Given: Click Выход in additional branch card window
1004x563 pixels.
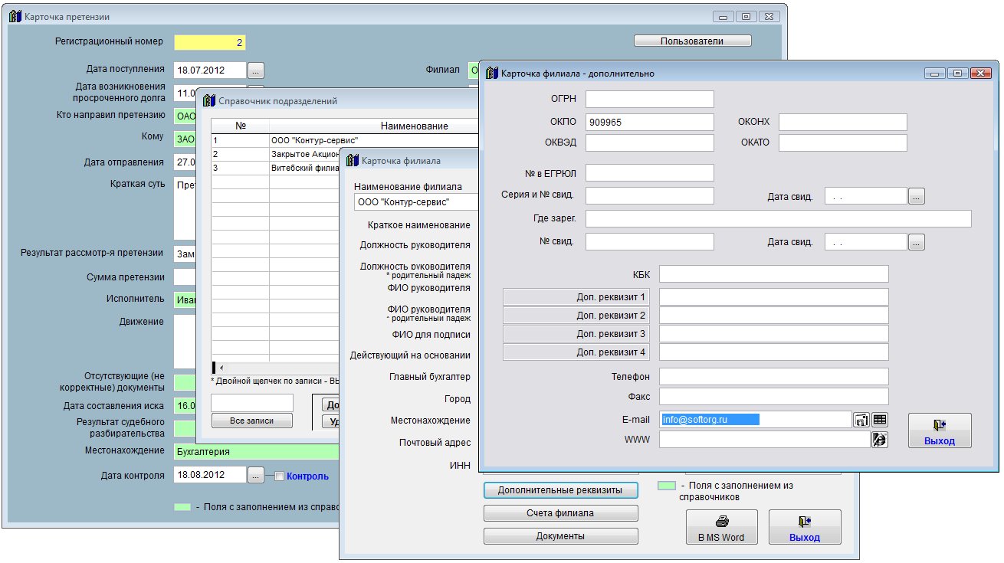Looking at the screenshot, I should tap(939, 430).
